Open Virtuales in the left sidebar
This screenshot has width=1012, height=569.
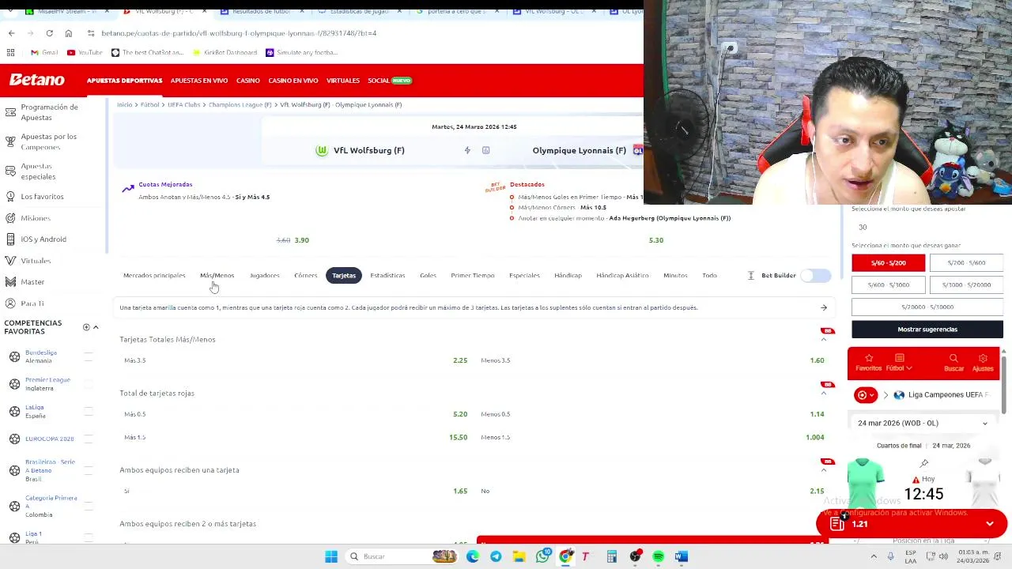click(x=35, y=261)
